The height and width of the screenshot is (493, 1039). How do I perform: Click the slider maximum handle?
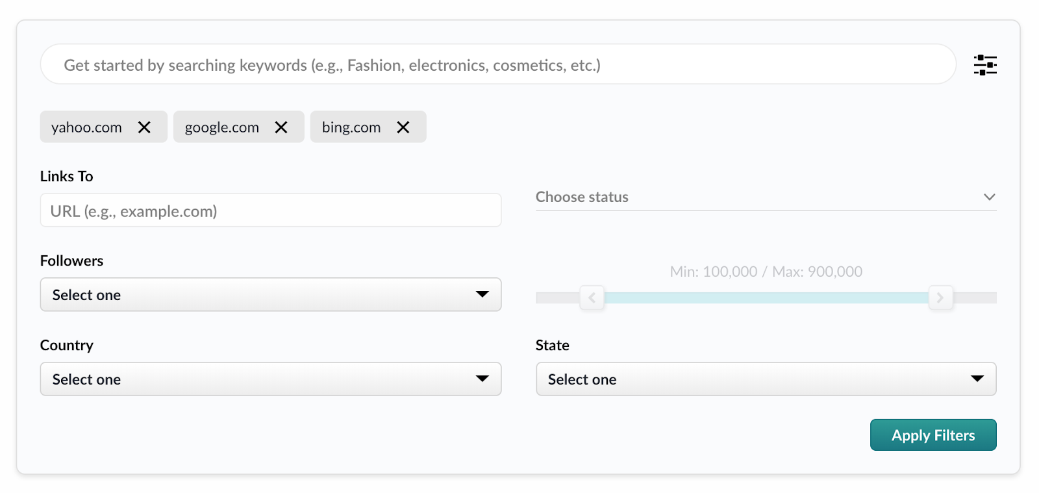940,297
